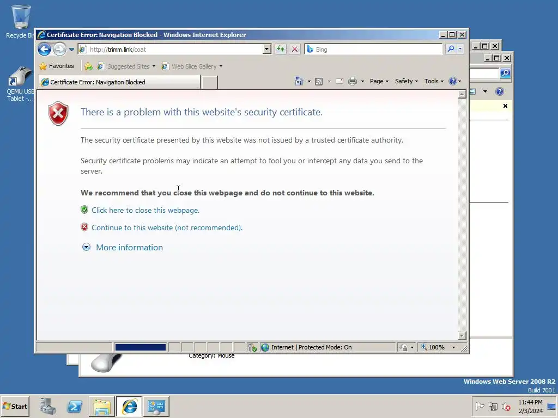Click the status bar security settings icon
Viewport: 558px width, 418px height.
click(x=252, y=347)
